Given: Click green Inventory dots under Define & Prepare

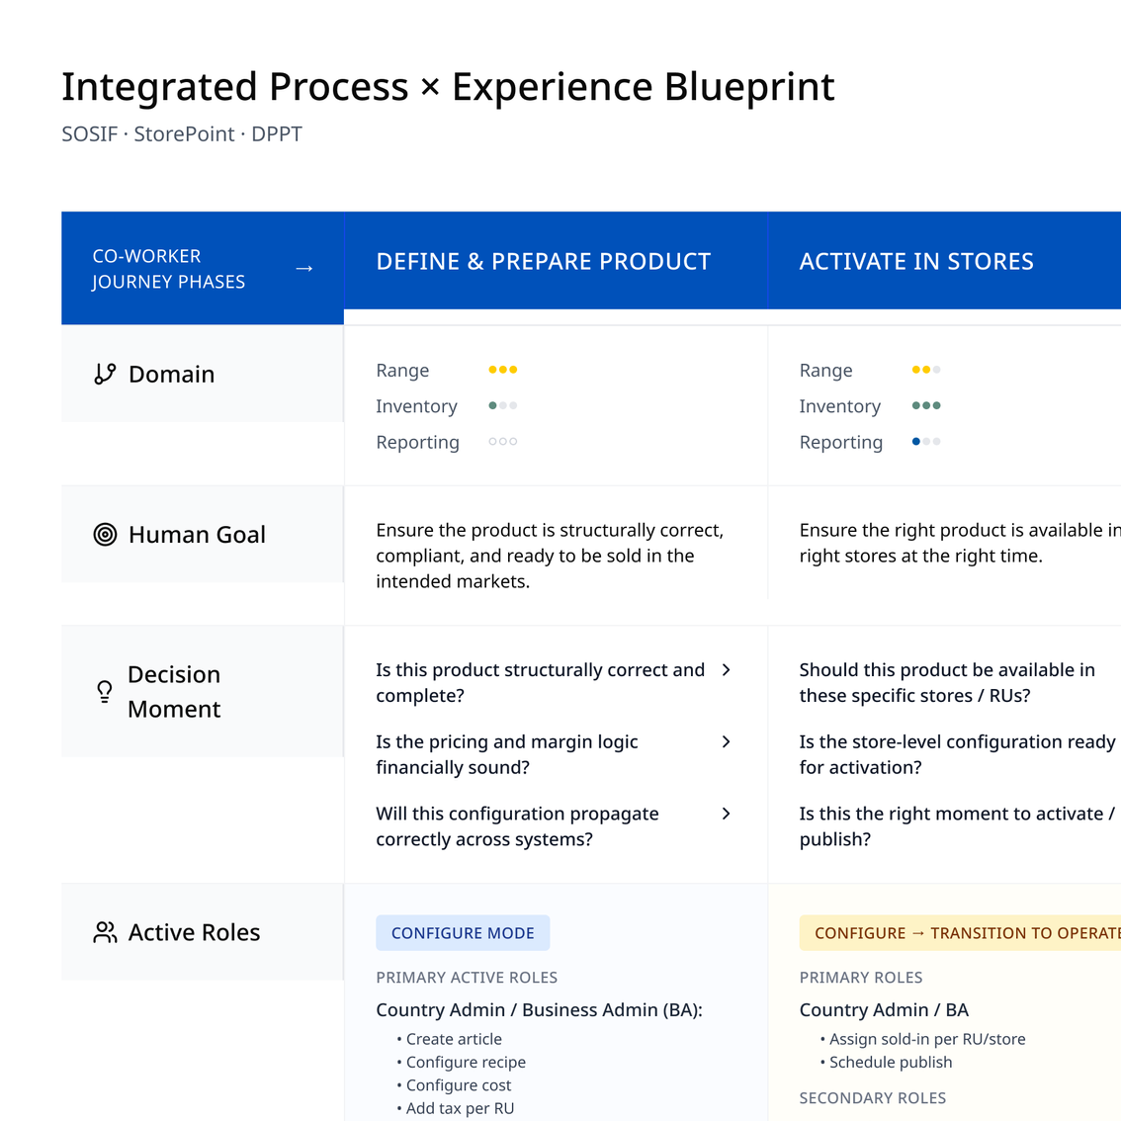Looking at the screenshot, I should coord(502,405).
